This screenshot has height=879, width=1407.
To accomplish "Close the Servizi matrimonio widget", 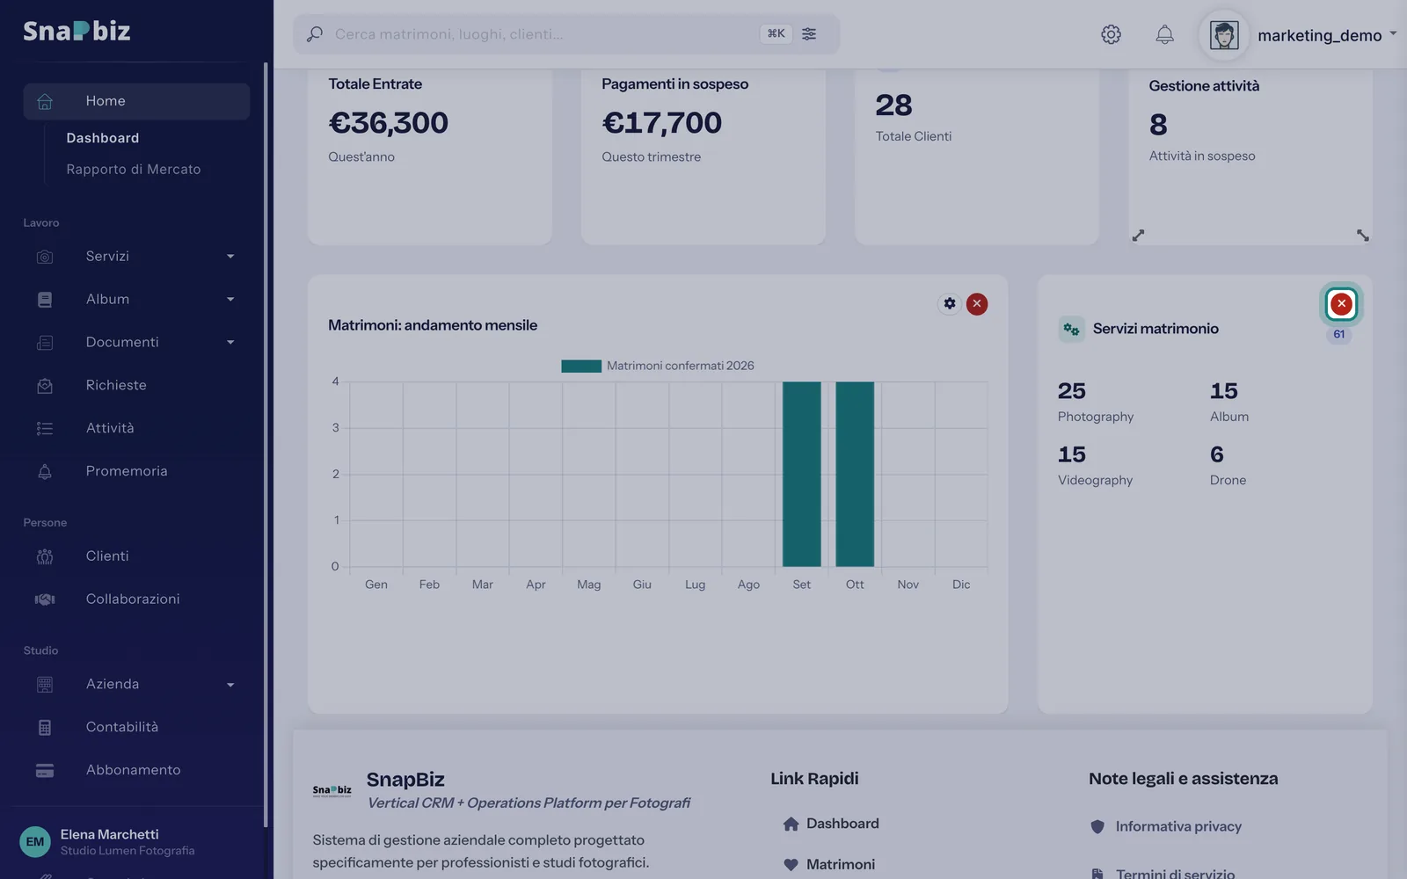I will (x=1341, y=303).
